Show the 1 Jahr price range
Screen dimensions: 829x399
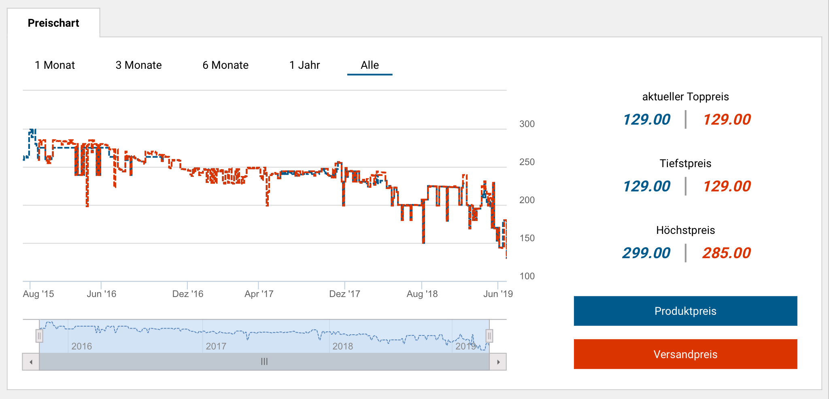click(304, 65)
